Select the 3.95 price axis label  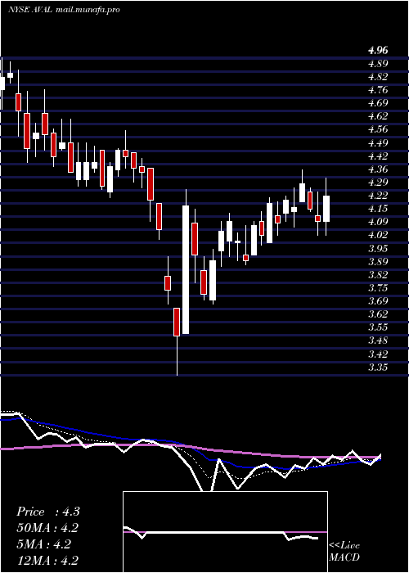pos(378,249)
